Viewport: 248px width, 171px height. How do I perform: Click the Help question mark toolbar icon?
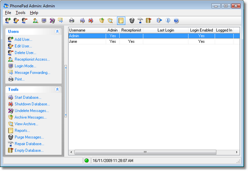176,20
